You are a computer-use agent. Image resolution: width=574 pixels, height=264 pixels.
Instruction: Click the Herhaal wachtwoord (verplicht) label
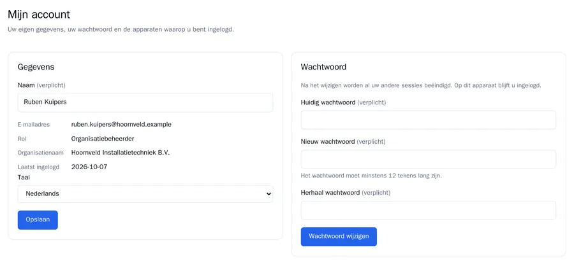click(x=346, y=193)
